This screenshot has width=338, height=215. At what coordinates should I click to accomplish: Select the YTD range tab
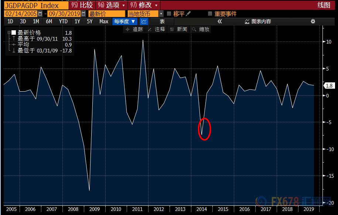[x=63, y=21]
